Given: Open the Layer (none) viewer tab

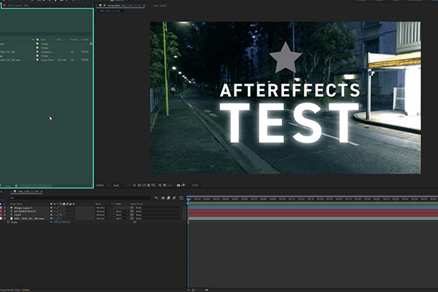Looking at the screenshot, I should 160,5.
